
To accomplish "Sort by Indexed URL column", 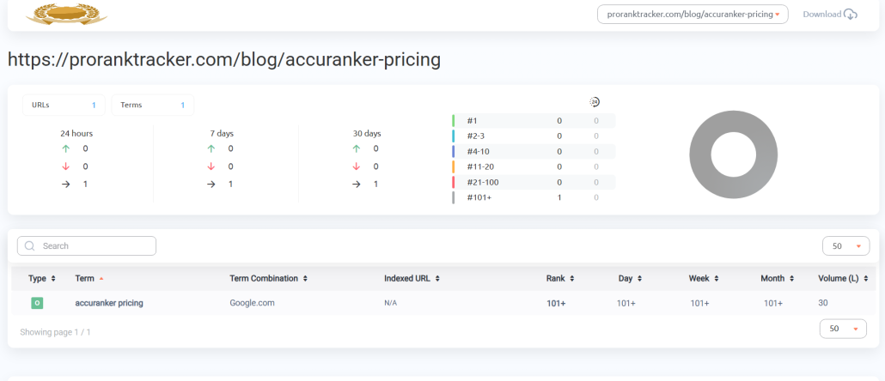I will [412, 278].
